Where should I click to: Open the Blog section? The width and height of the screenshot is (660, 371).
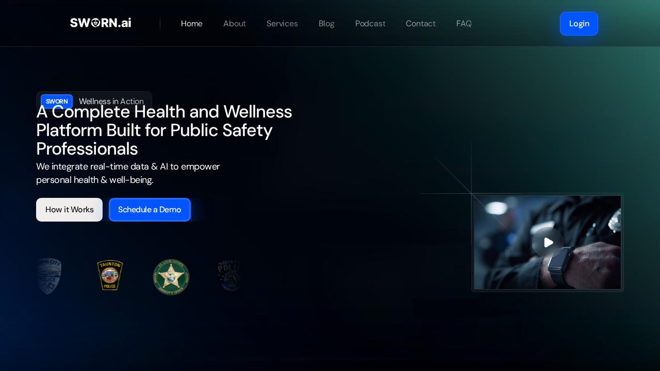point(326,23)
